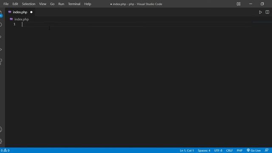Select the index.php editor tab
The image size is (272, 153).
[20, 12]
